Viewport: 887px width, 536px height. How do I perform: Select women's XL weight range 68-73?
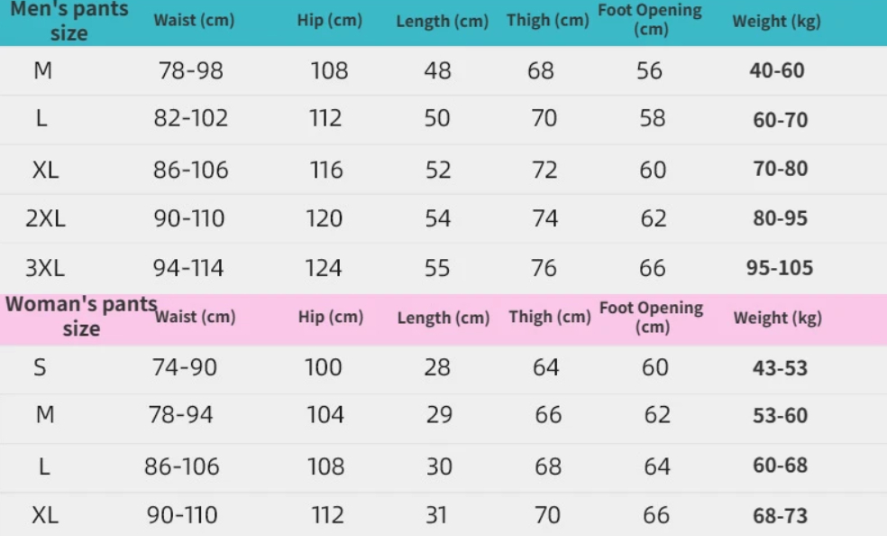780,516
